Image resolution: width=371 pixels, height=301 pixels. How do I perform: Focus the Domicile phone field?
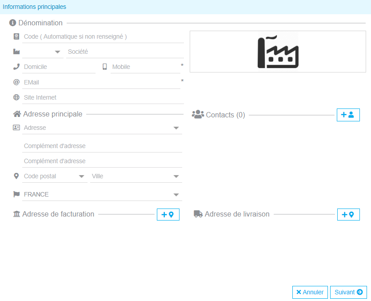click(59, 67)
